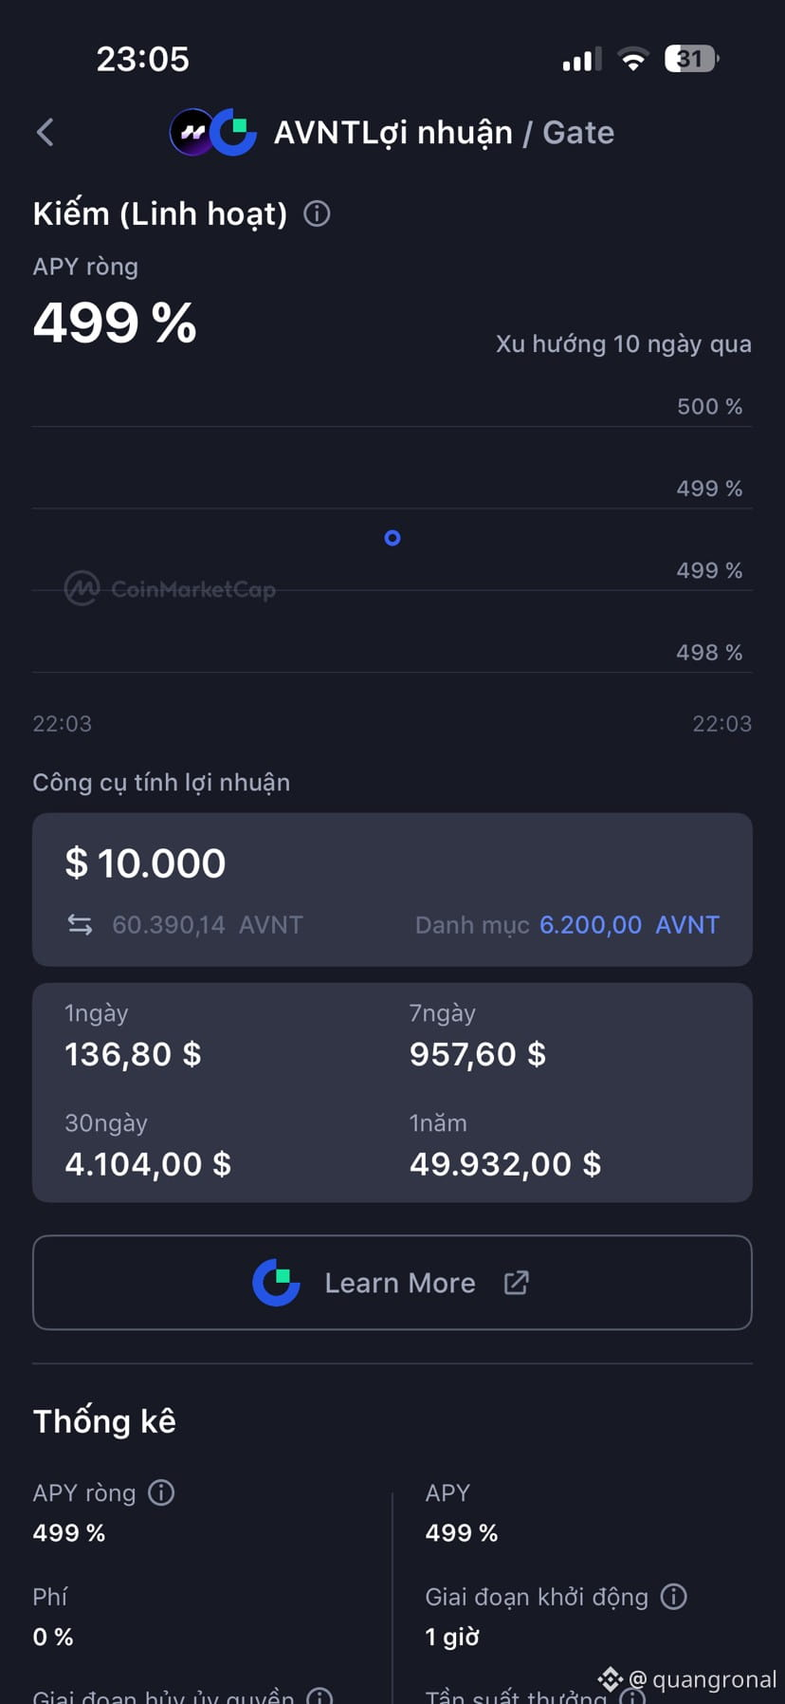Click the external link icon in Learn More
The width and height of the screenshot is (785, 1704).
click(x=516, y=1283)
